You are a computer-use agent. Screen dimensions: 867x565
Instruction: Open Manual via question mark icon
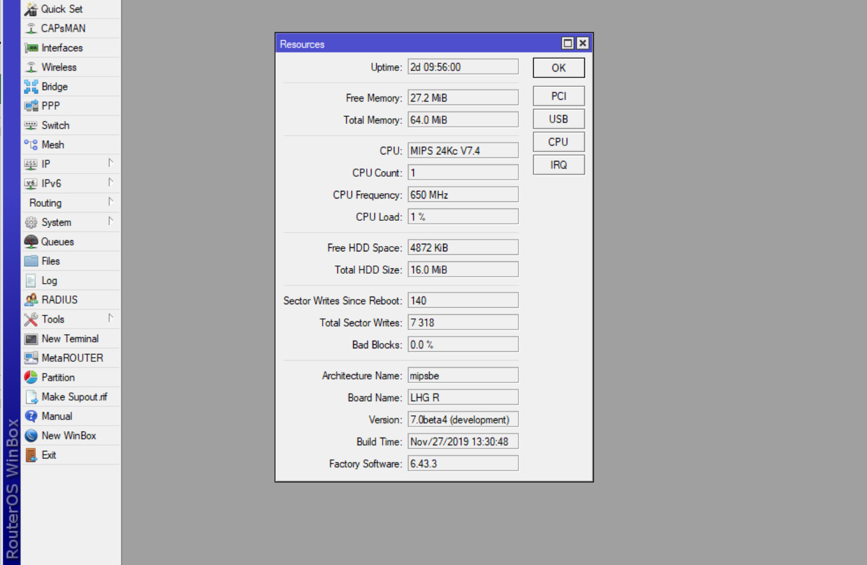(31, 416)
